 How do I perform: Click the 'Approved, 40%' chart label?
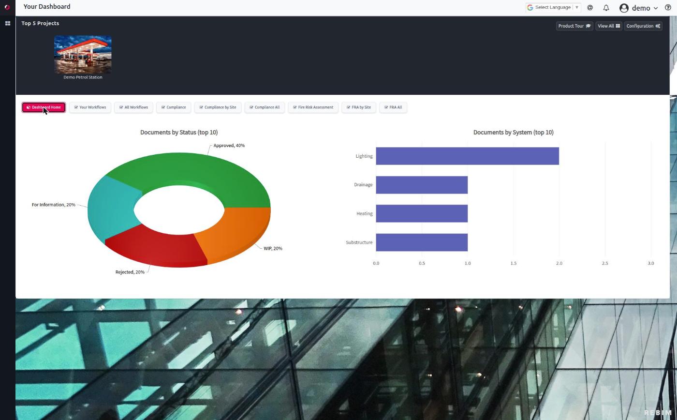(229, 146)
